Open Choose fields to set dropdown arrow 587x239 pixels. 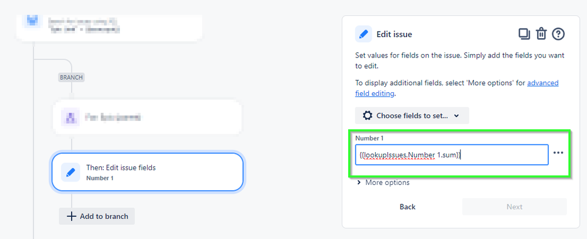click(x=456, y=116)
